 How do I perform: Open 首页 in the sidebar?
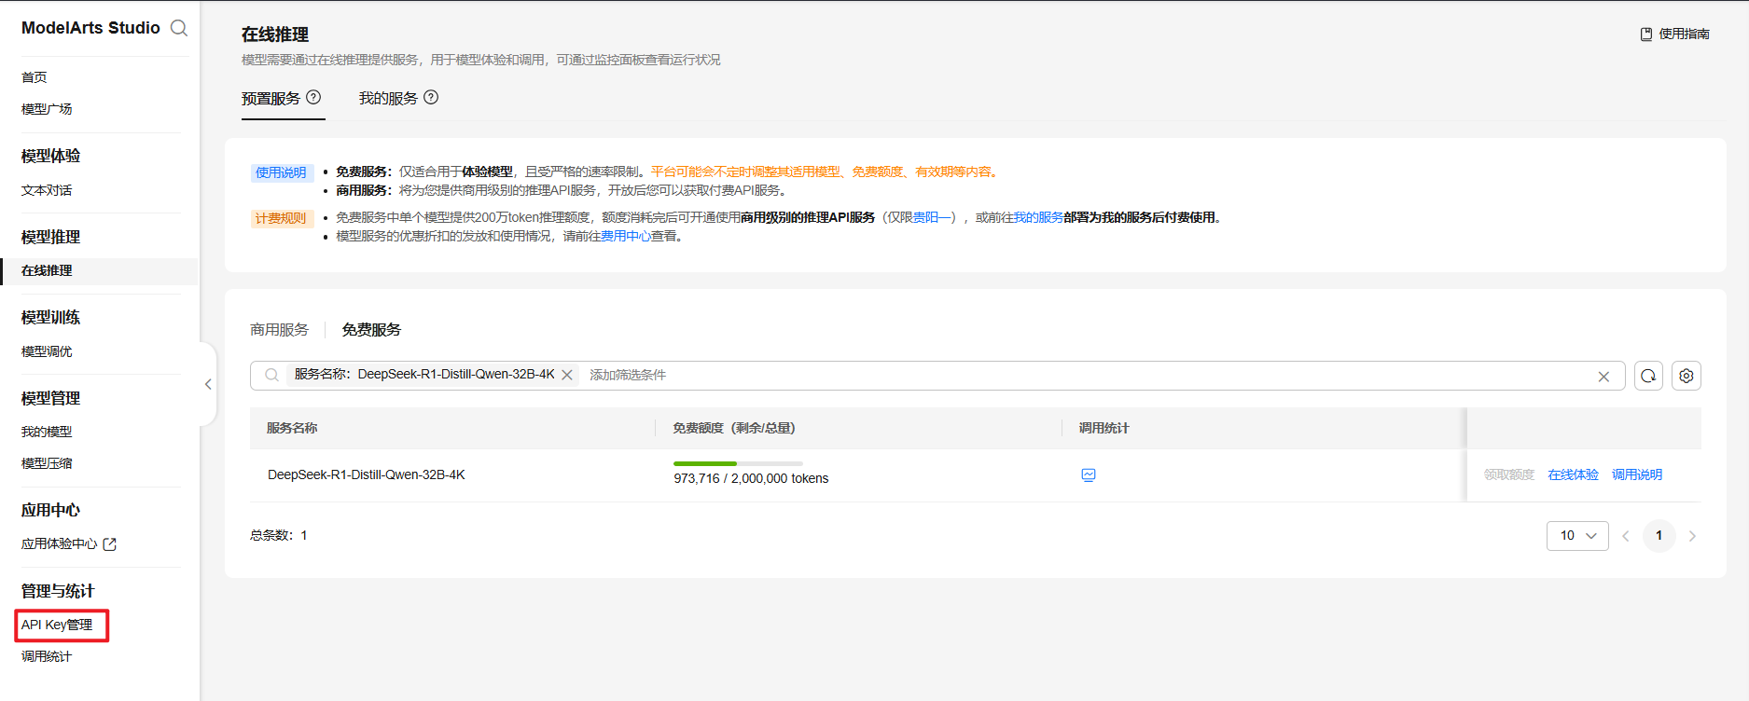[35, 77]
